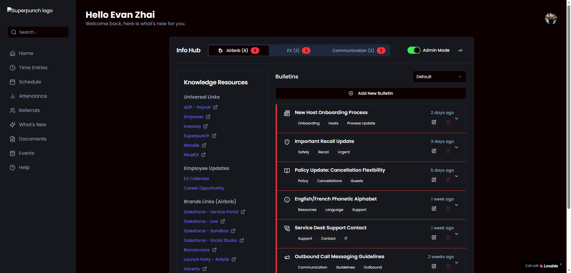Open the Adverts link
This screenshot has width=571, height=273.
point(192,269)
